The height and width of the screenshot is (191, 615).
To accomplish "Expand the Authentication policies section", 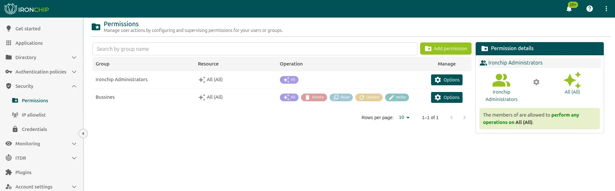I will pos(74,72).
